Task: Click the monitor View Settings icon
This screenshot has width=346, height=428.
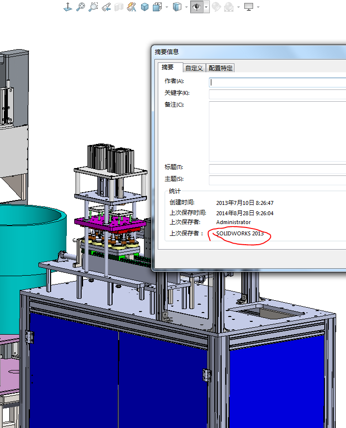Action: pyautogui.click(x=249, y=7)
